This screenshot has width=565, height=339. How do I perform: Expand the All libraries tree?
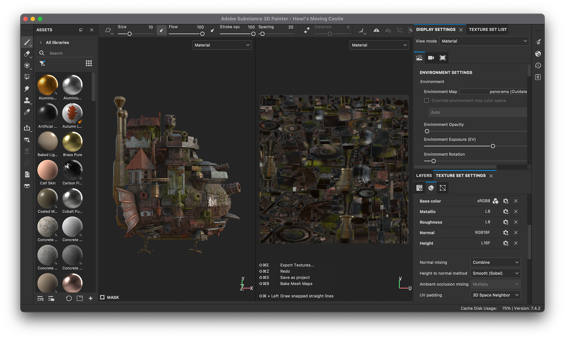(x=41, y=43)
